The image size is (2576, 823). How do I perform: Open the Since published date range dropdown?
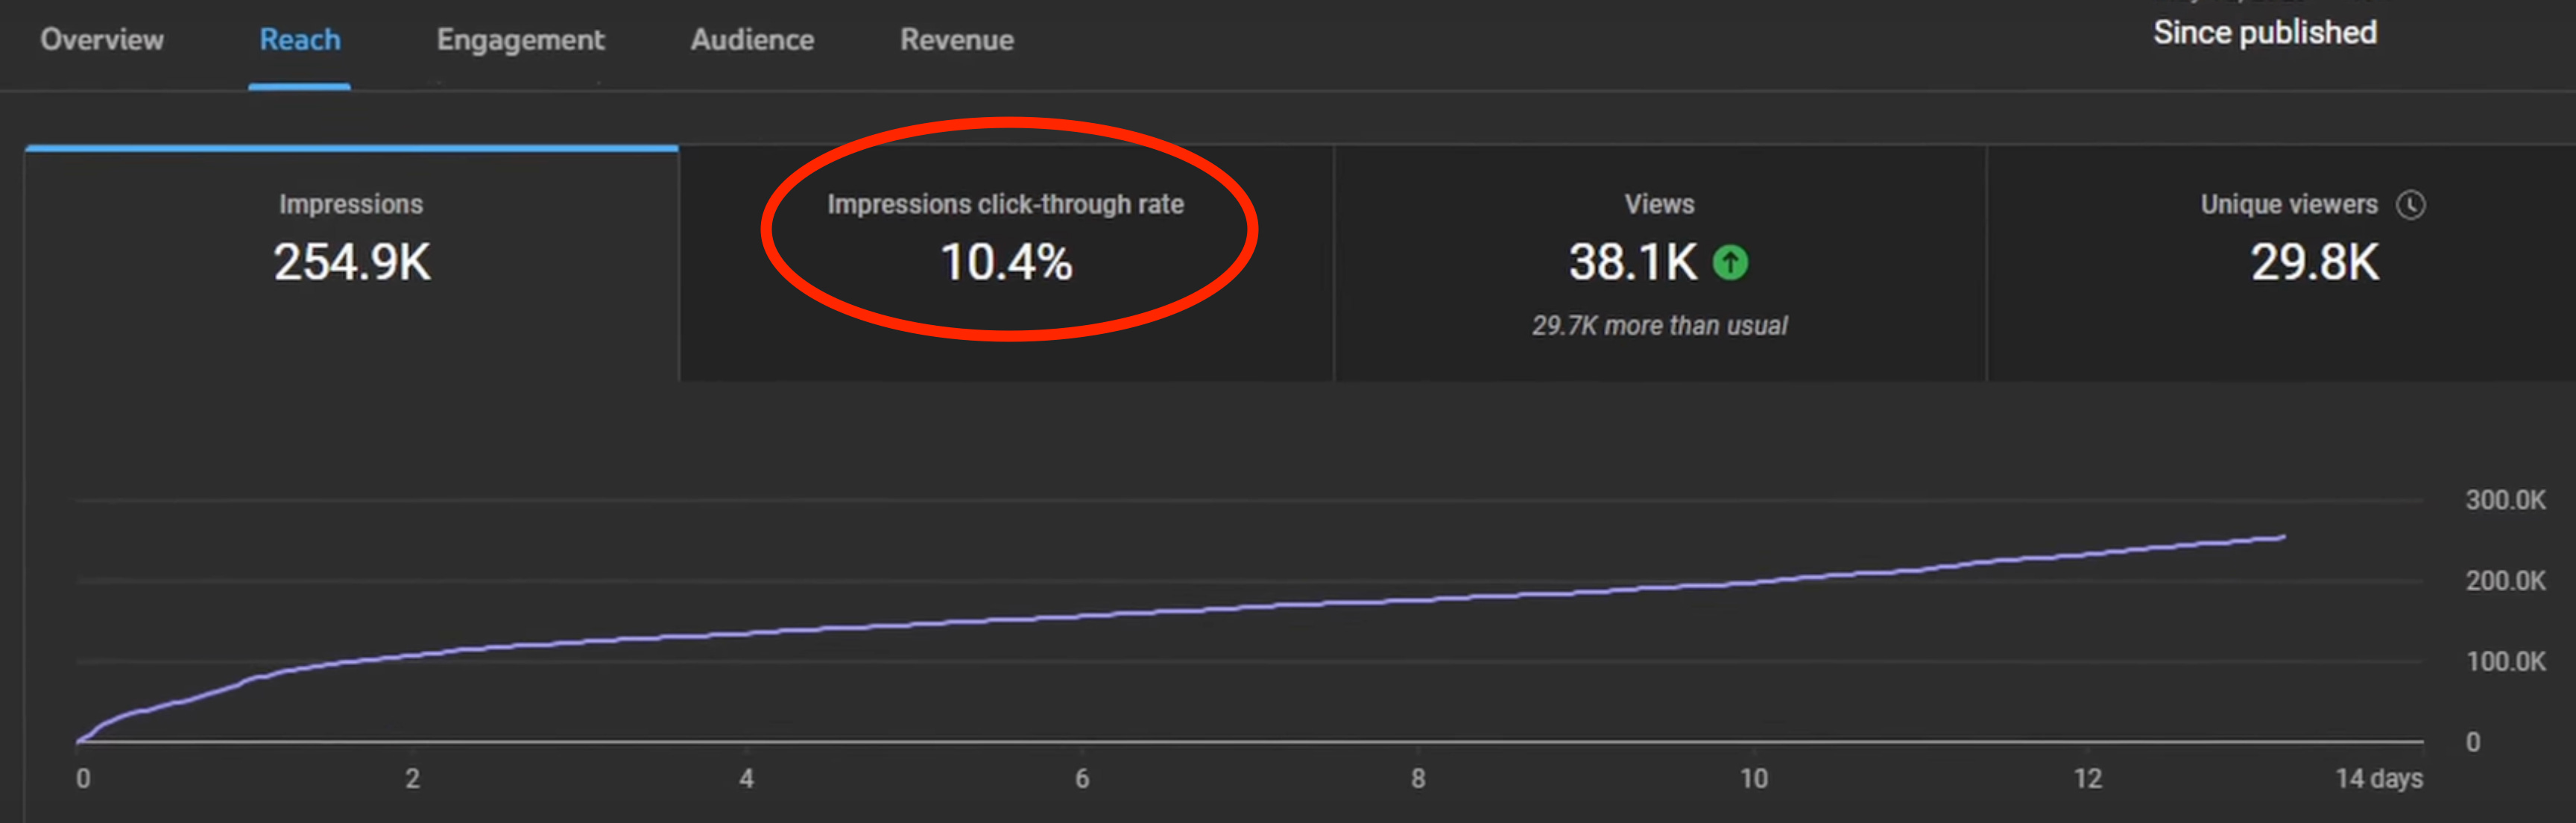pyautogui.click(x=2264, y=33)
